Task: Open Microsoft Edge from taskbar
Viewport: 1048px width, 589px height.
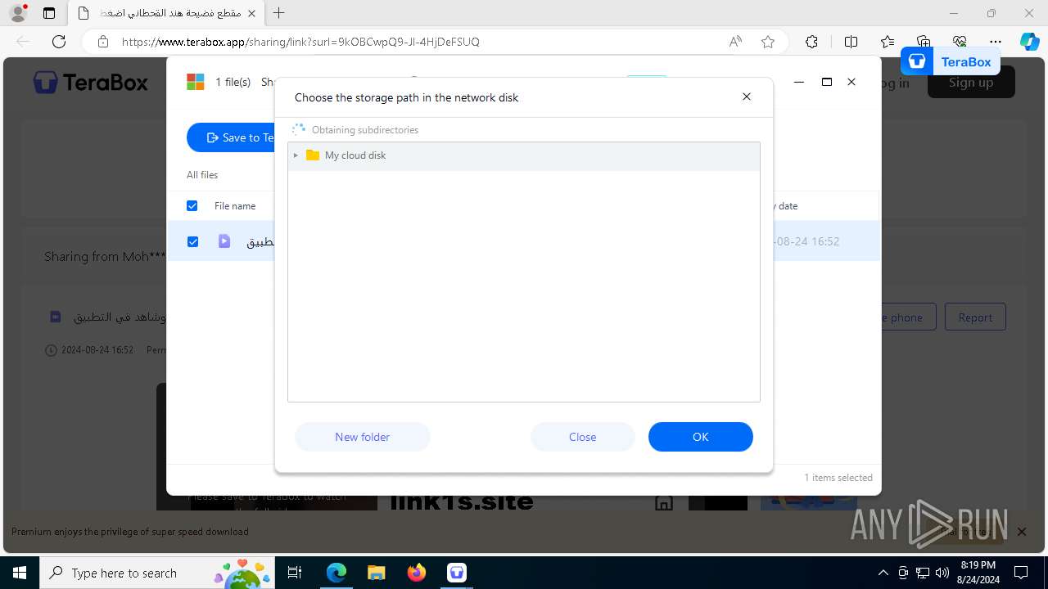Action: [x=337, y=573]
